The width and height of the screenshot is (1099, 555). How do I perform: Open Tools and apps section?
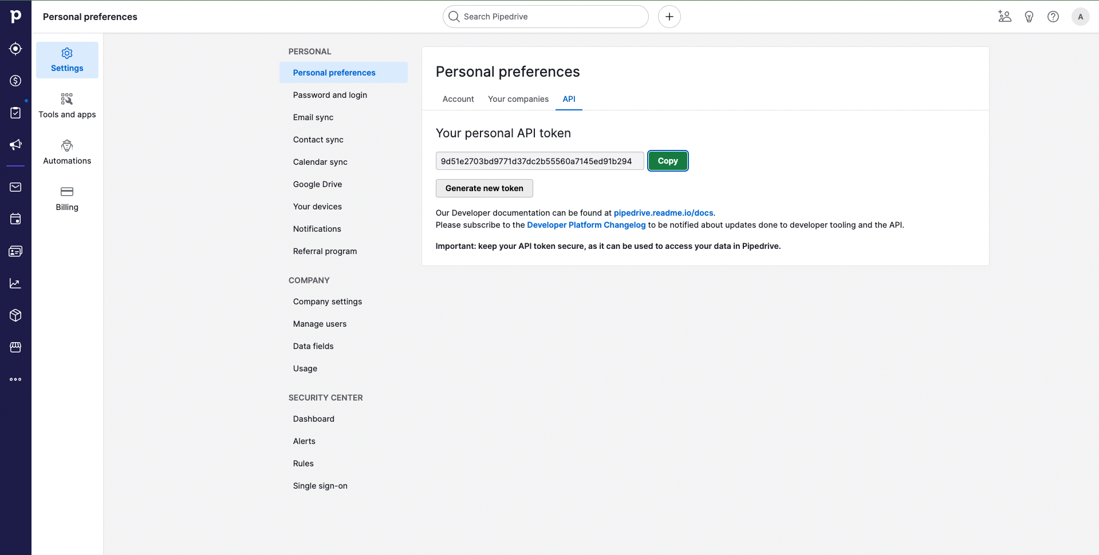(x=67, y=106)
